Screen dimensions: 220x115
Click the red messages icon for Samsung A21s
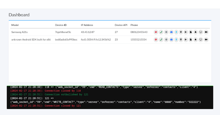(x=156, y=32)
